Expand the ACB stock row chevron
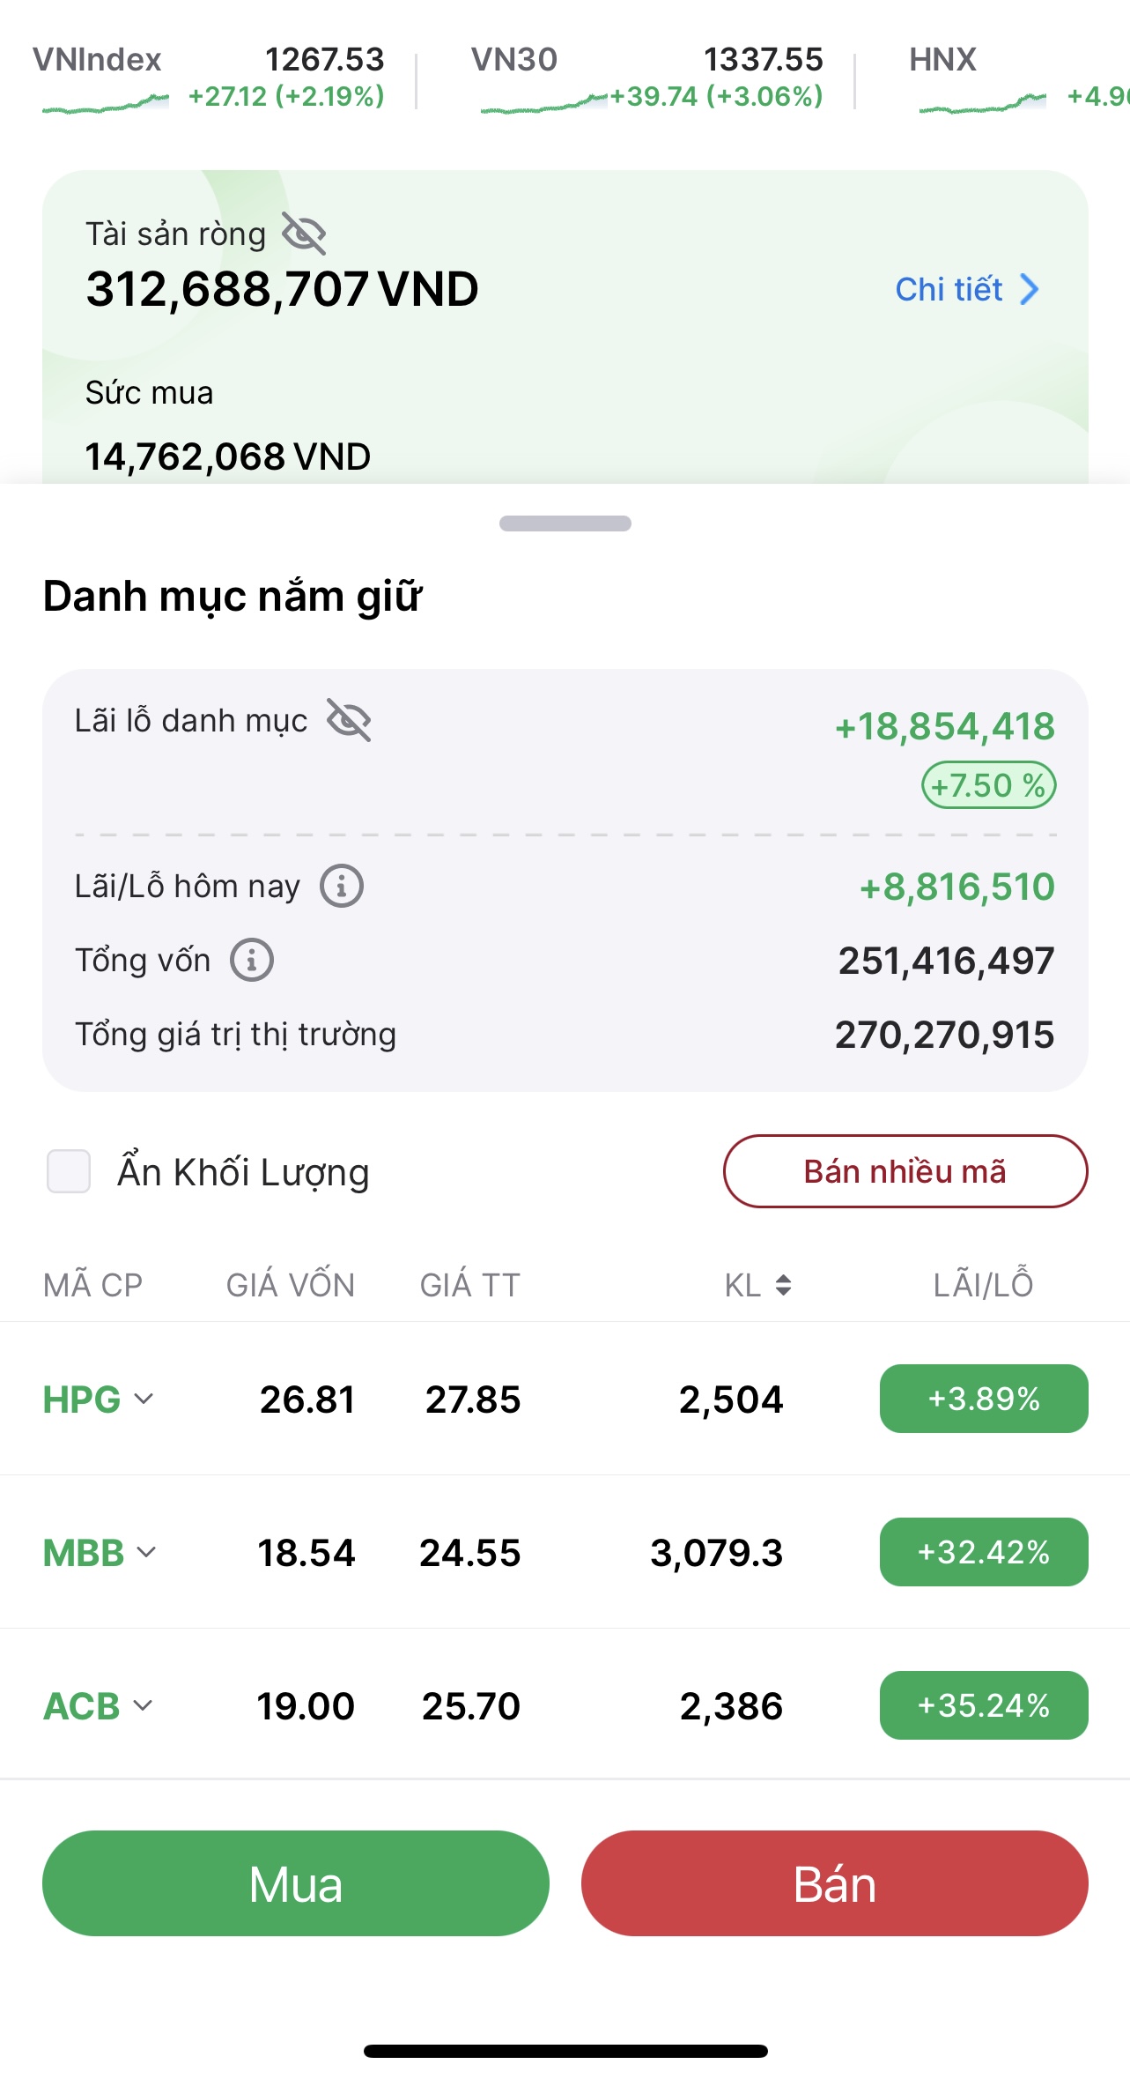This screenshot has height=2079, width=1130. [143, 1705]
